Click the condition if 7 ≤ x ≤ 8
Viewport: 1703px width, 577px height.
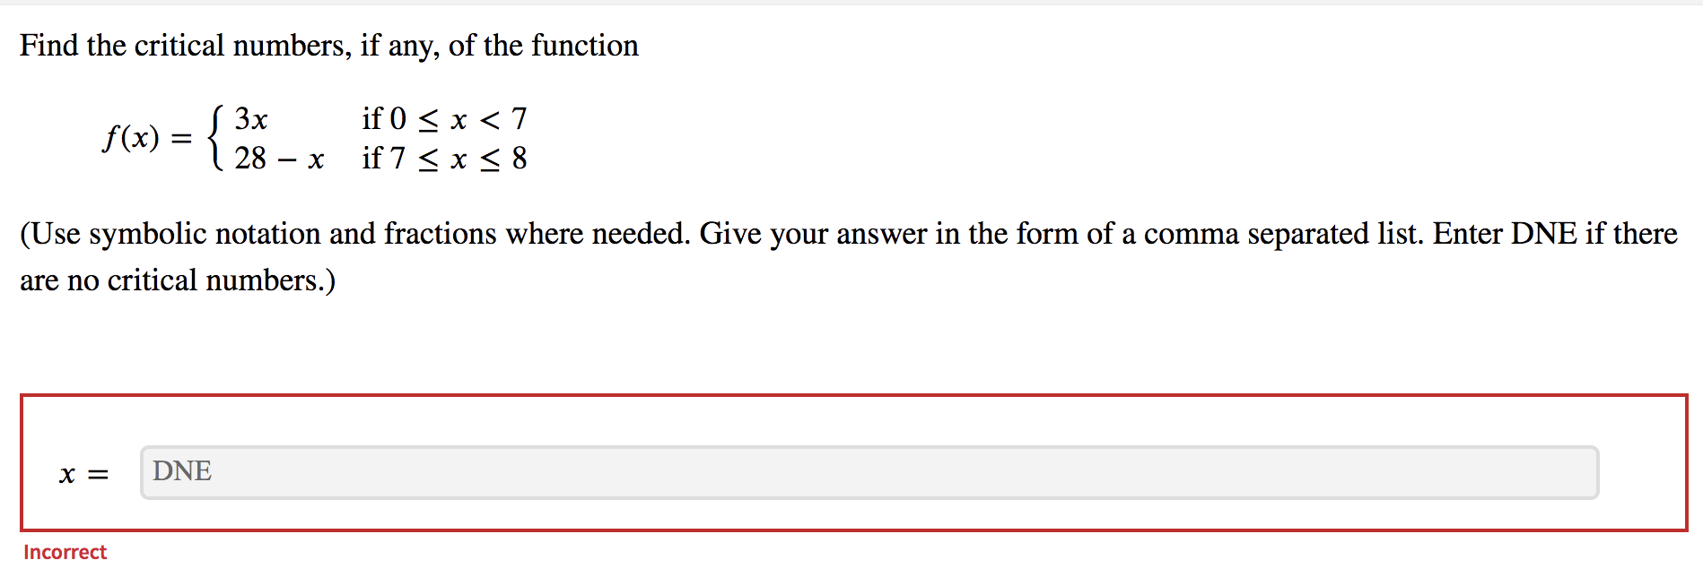[444, 159]
